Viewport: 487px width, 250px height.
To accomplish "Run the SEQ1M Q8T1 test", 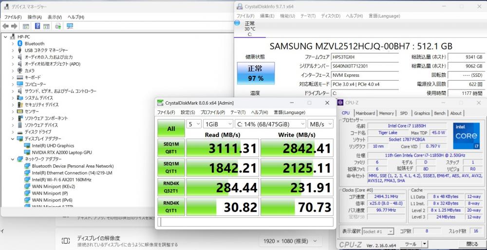I will (171, 148).
